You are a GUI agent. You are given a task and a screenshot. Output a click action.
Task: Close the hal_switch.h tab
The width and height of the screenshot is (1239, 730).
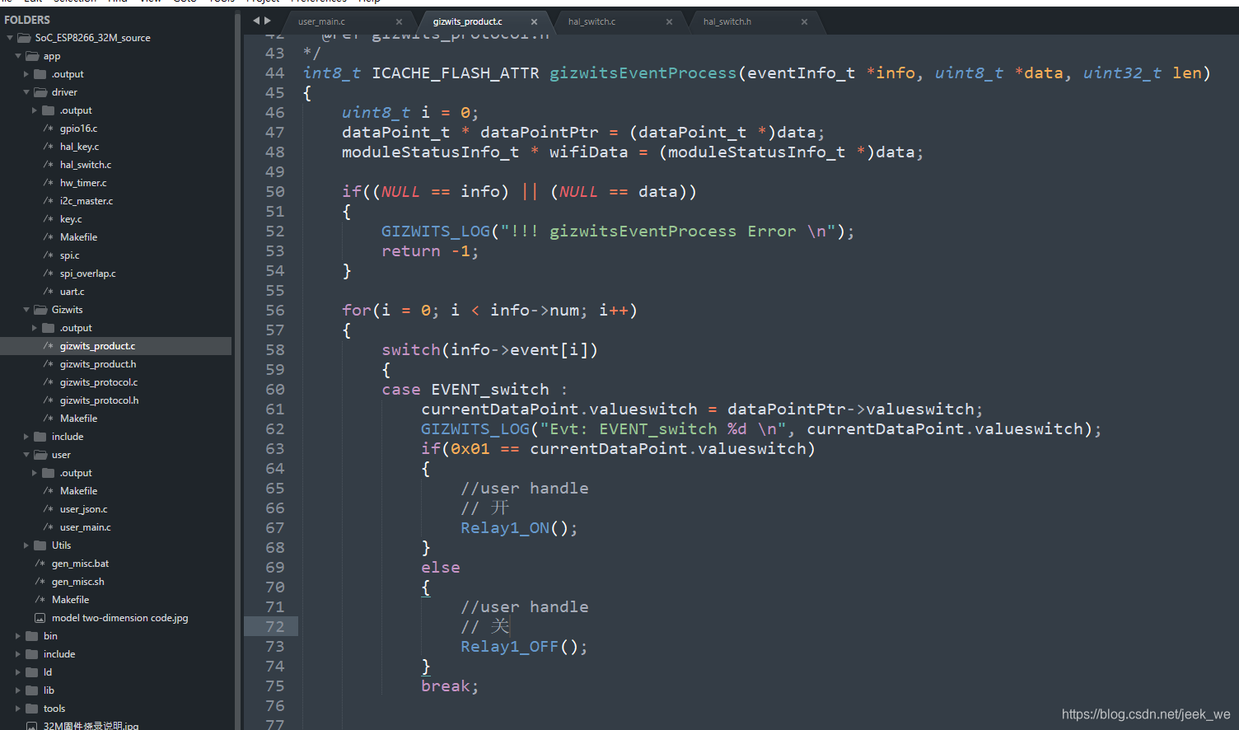805,21
